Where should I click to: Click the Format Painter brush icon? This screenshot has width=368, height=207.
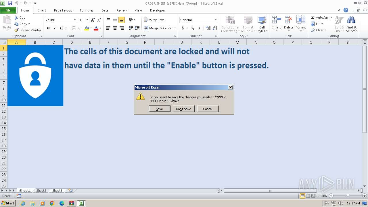16,30
